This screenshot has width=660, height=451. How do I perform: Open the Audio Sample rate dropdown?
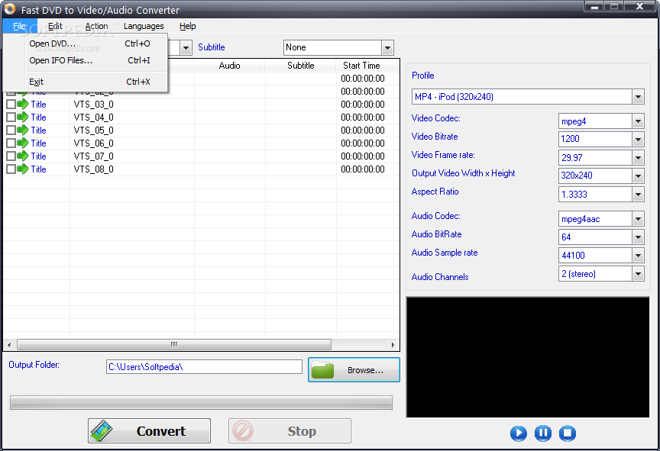[x=638, y=255]
